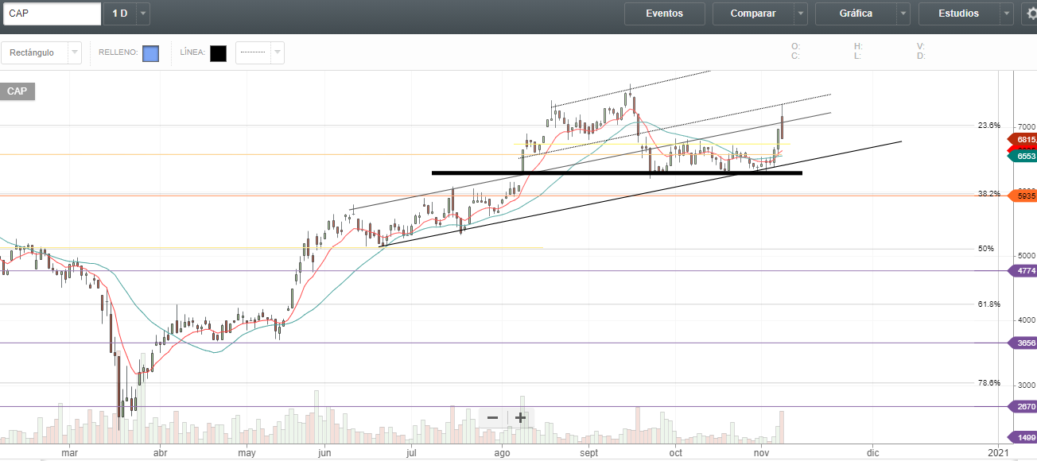Expand the Gráfica dropdown arrow
The height and width of the screenshot is (461, 1037).
(903, 14)
